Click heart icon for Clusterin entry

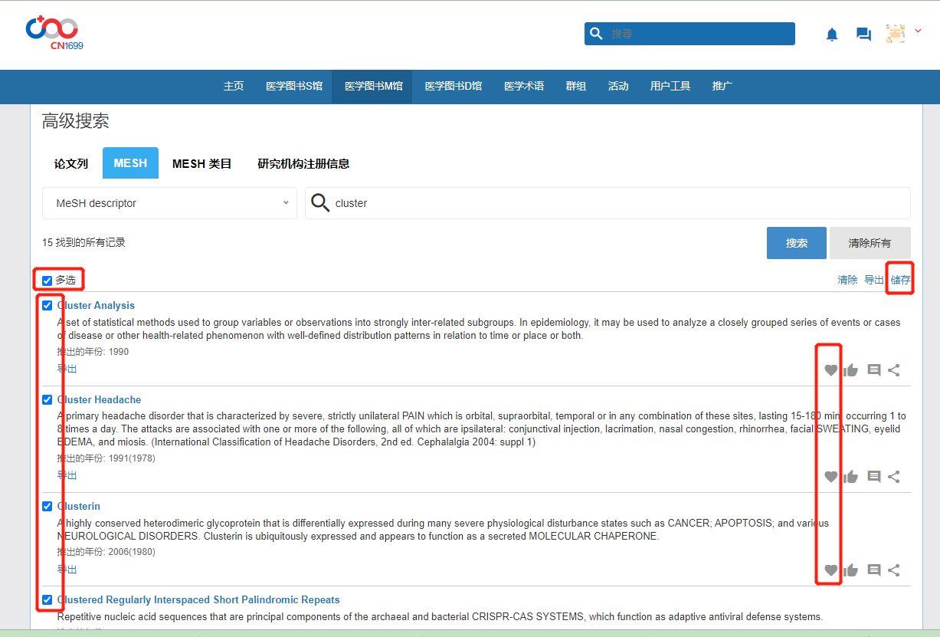click(x=830, y=570)
